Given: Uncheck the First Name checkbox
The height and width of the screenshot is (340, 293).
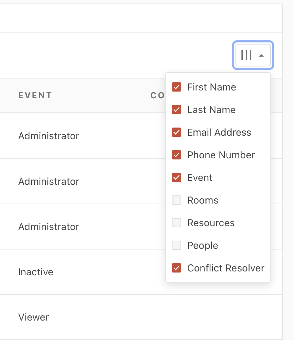Looking at the screenshot, I should coord(177,87).
